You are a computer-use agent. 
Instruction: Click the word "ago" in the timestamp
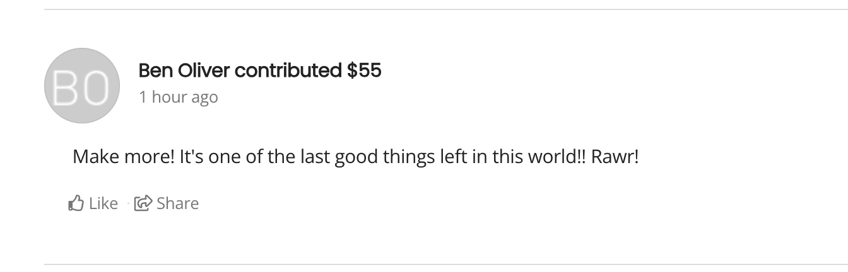point(205,98)
